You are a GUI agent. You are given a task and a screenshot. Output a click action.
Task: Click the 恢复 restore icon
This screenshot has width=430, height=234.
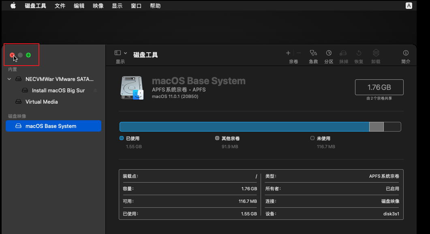[359, 53]
